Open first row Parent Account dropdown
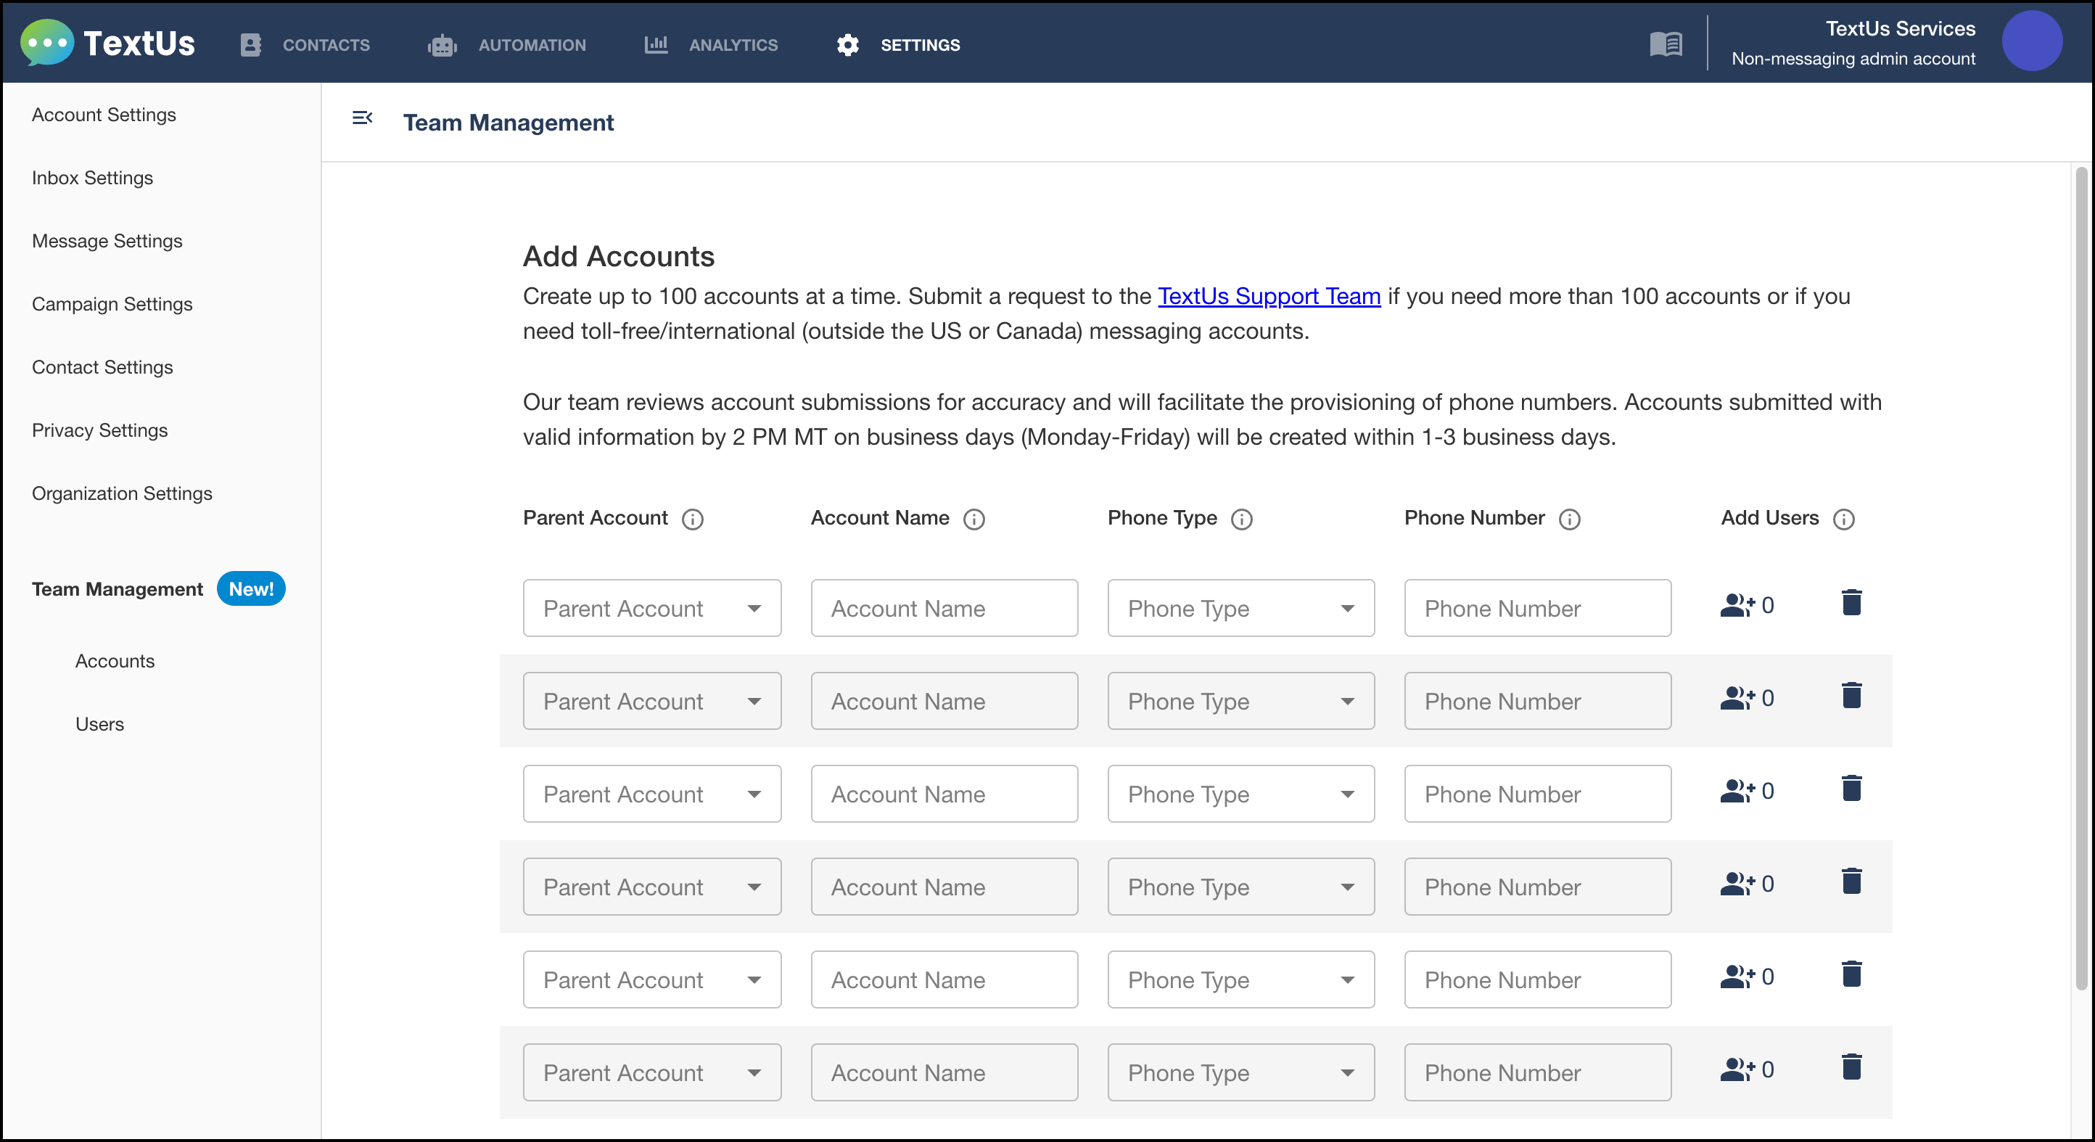This screenshot has width=2095, height=1142. 651,609
